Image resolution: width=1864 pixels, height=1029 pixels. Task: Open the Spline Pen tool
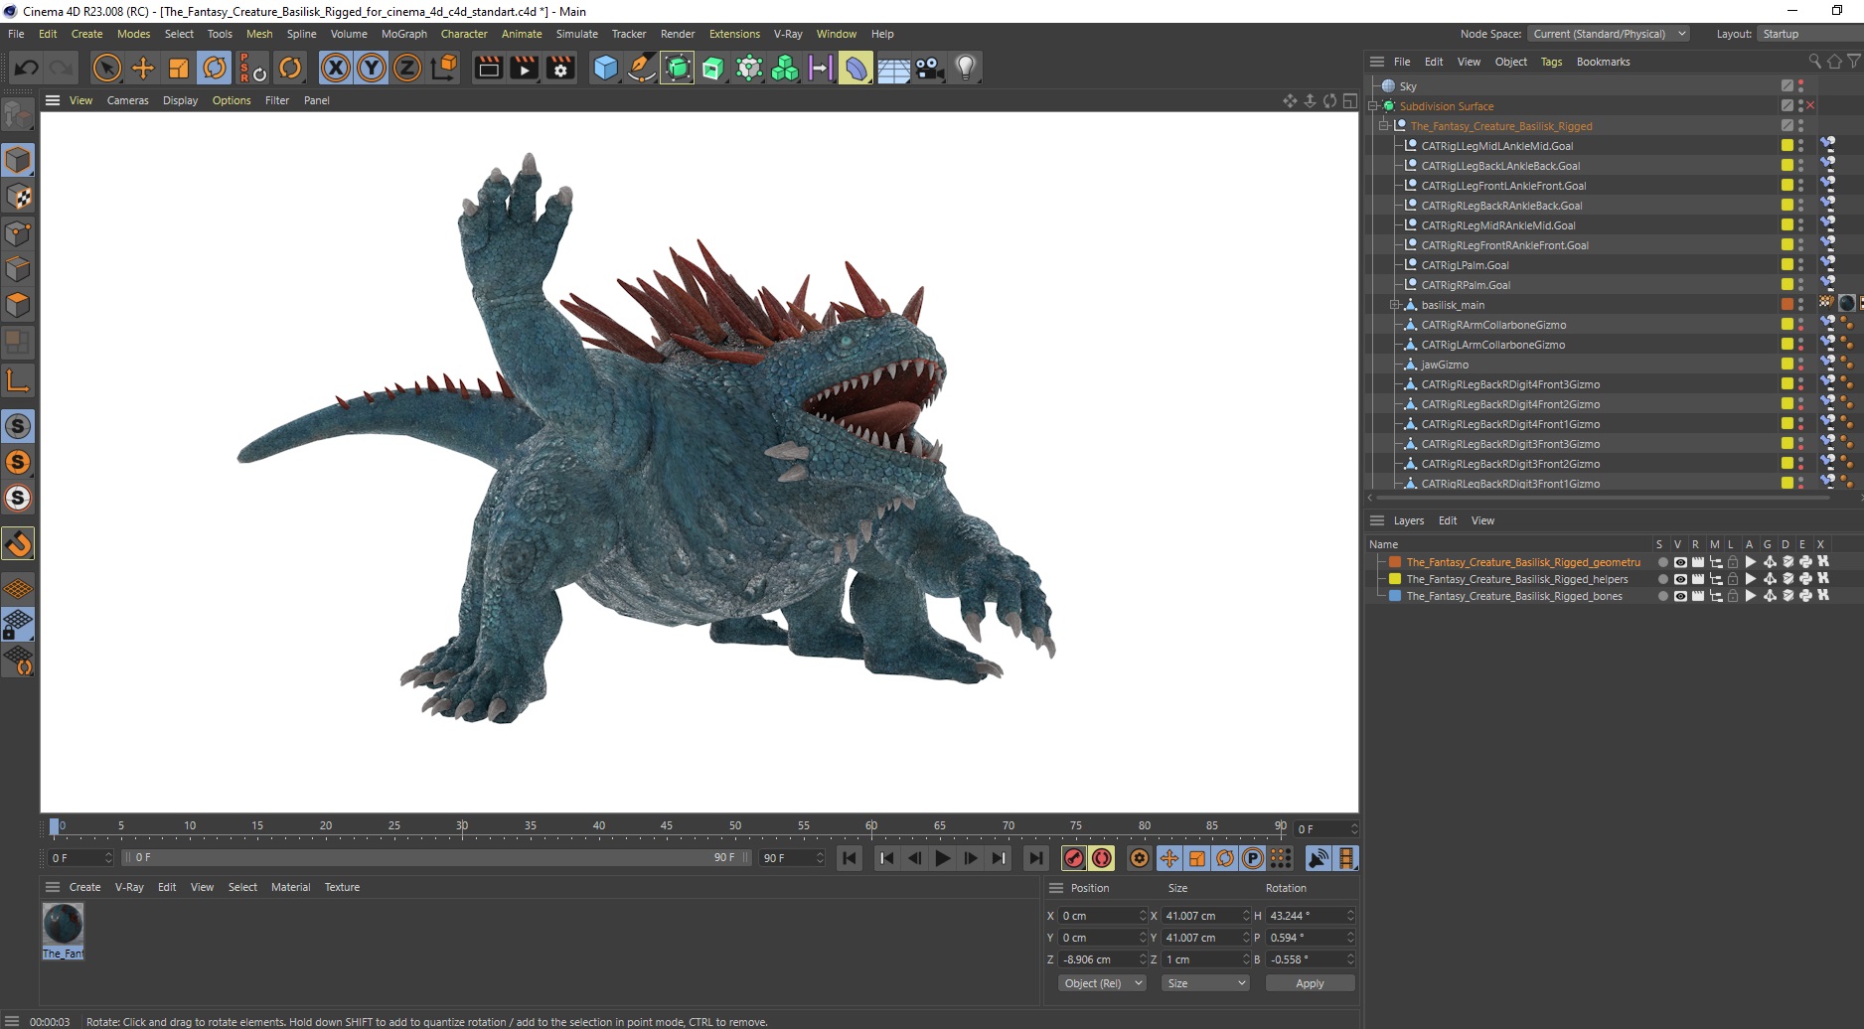[x=641, y=68]
